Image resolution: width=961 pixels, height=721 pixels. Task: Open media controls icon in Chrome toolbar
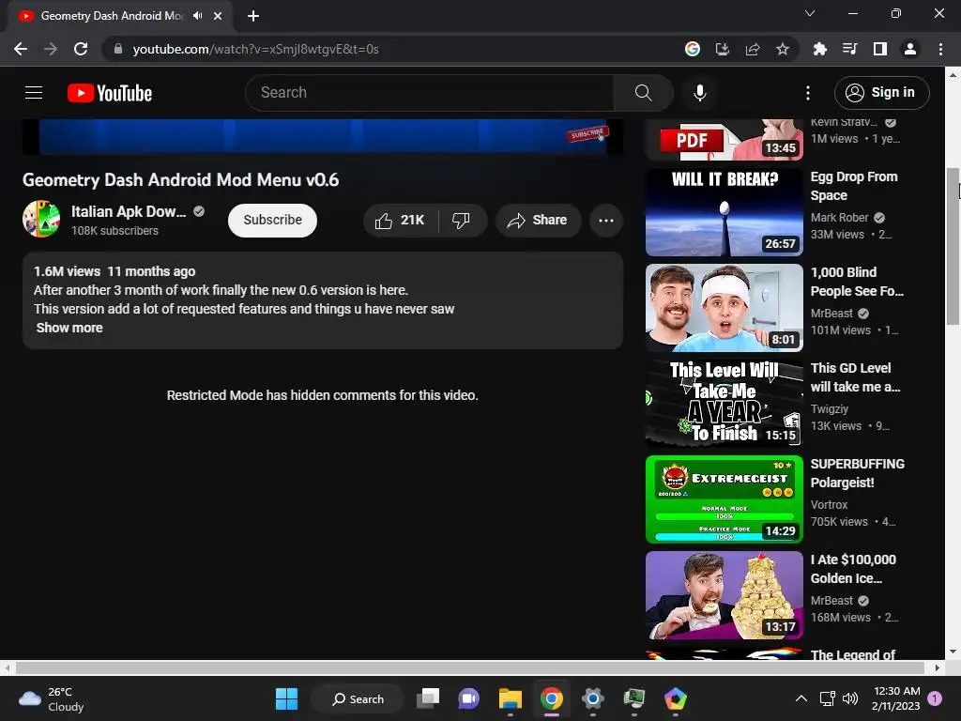(x=849, y=49)
